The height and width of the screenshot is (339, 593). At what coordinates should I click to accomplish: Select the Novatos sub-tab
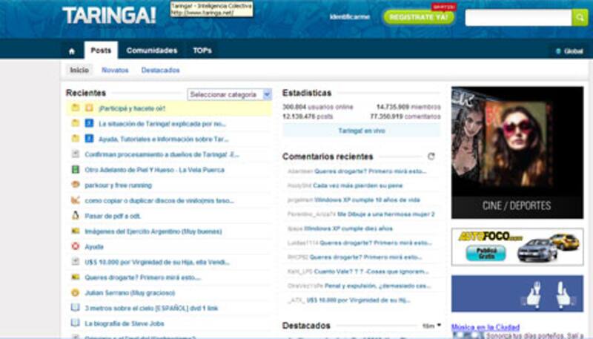pos(115,70)
